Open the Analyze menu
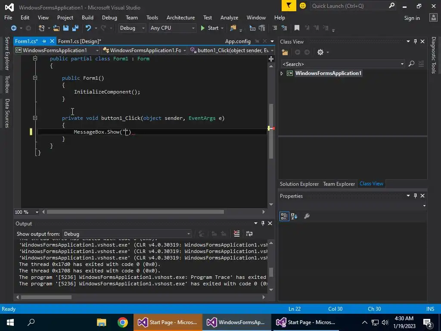This screenshot has width=441, height=331. [x=229, y=17]
